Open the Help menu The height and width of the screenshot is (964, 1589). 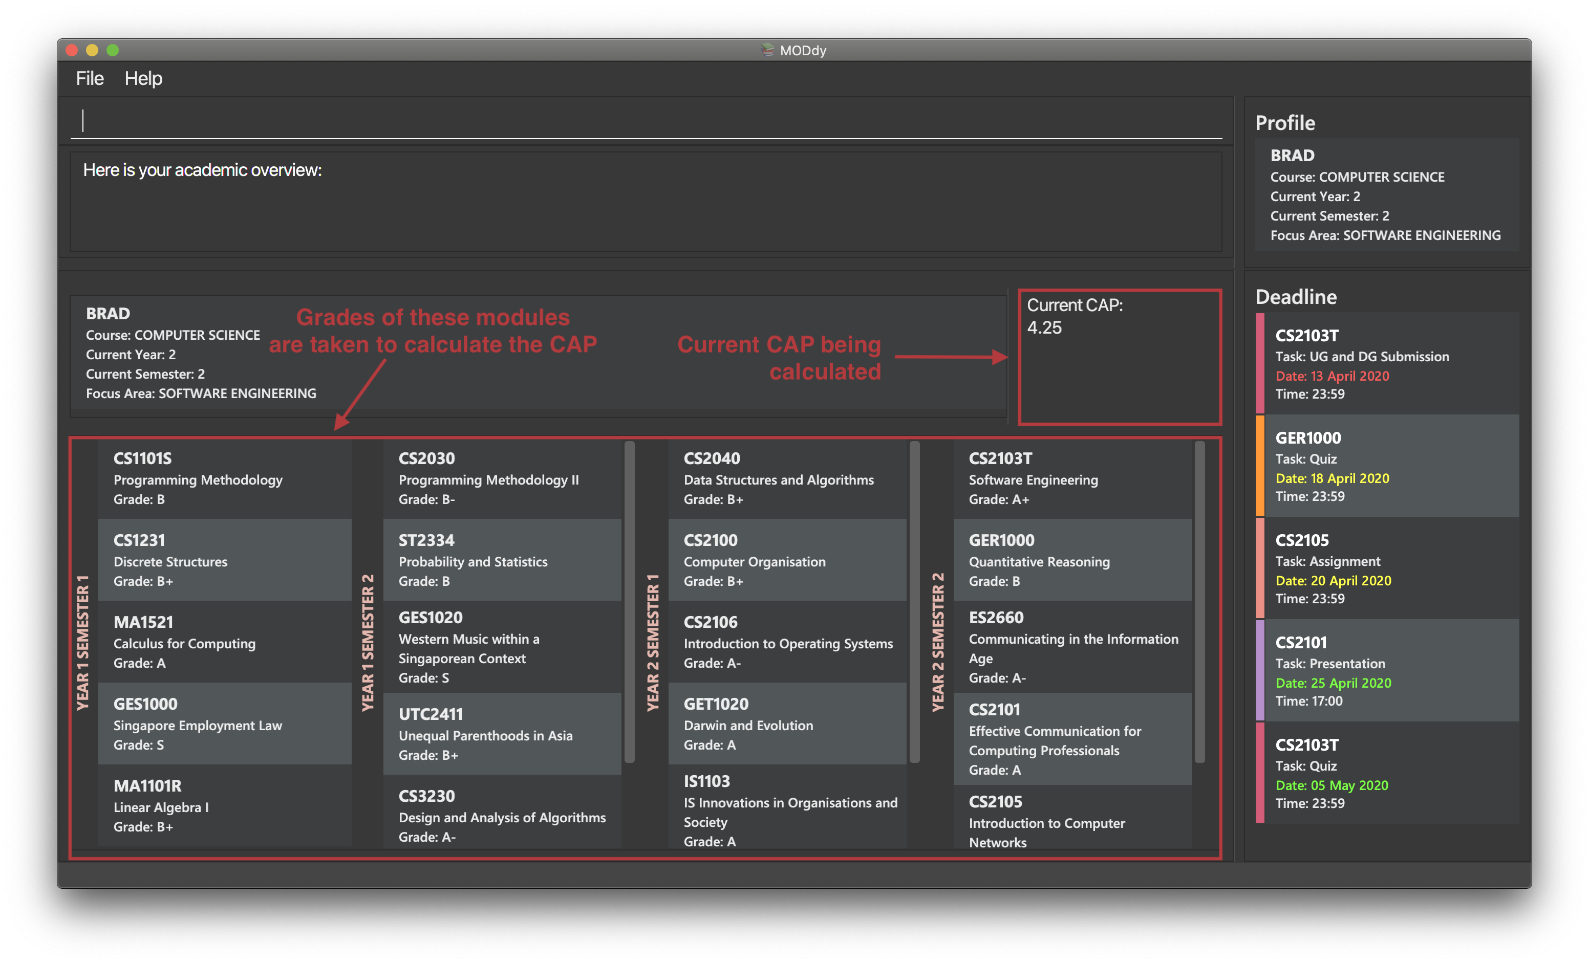pyautogui.click(x=143, y=79)
